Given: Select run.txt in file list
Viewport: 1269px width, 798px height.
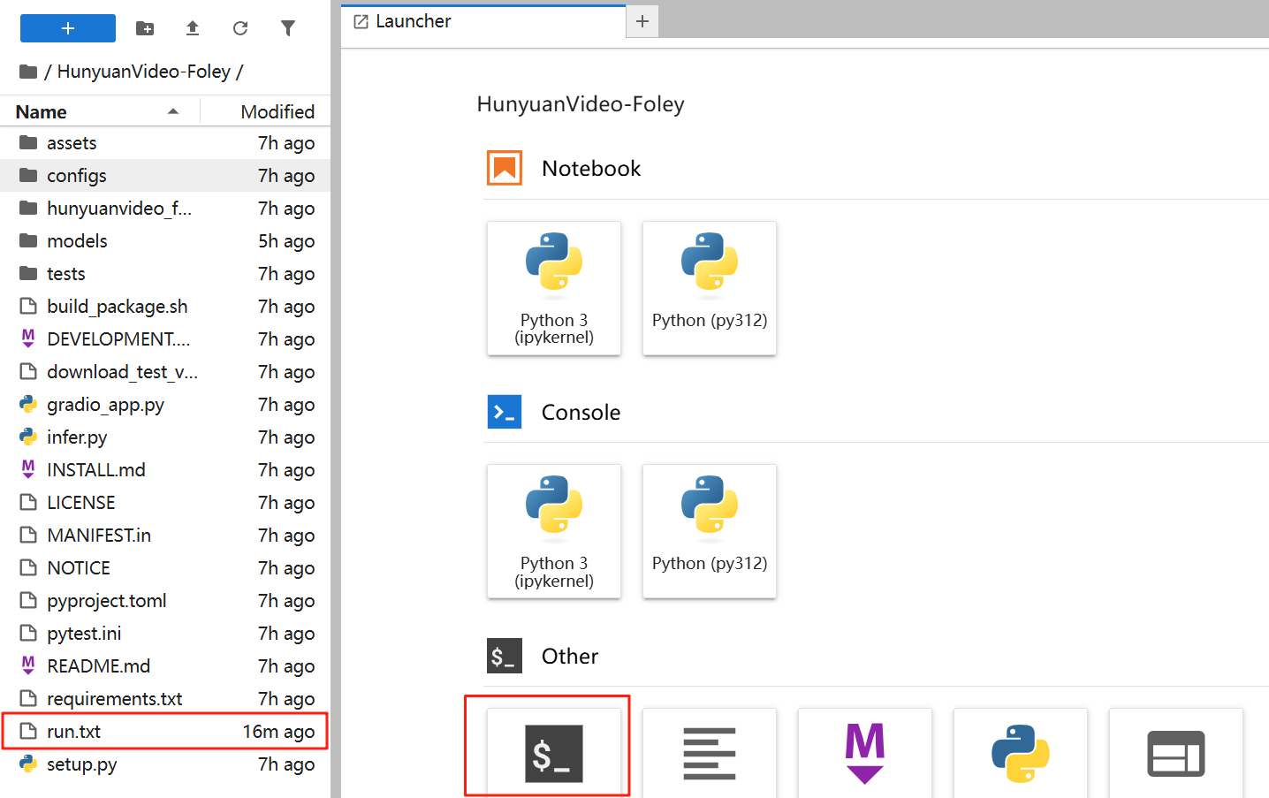Looking at the screenshot, I should coord(165,732).
